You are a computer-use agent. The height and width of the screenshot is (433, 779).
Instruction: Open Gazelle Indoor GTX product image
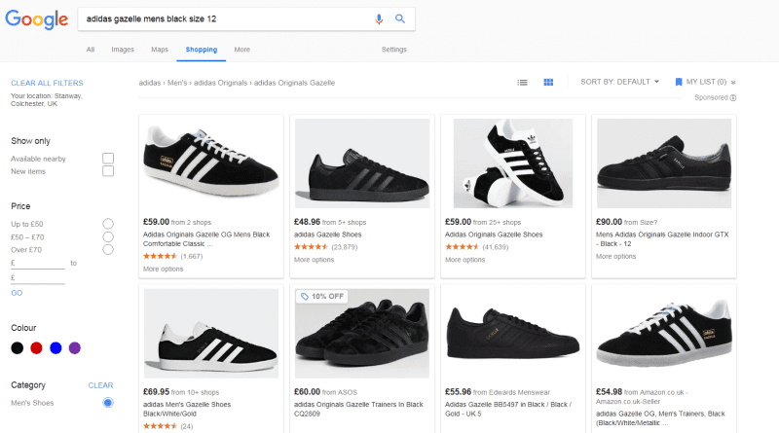[x=664, y=163]
